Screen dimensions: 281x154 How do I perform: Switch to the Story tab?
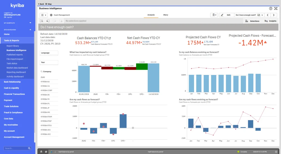coord(166,15)
